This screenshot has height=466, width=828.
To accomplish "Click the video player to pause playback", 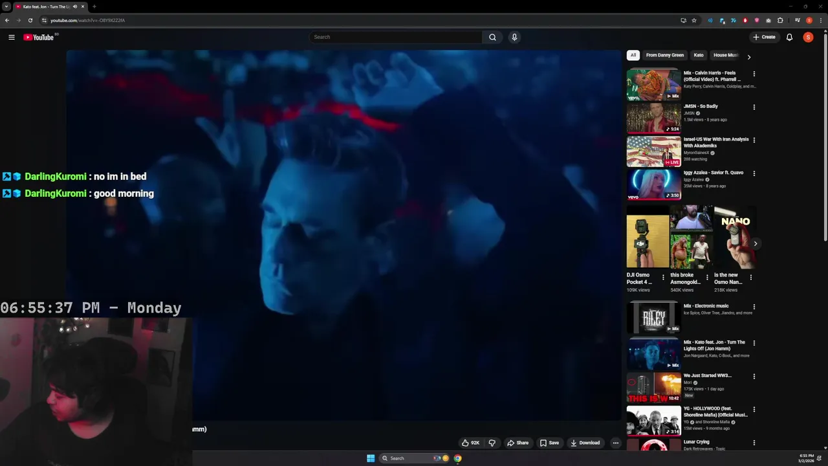I will [343, 236].
